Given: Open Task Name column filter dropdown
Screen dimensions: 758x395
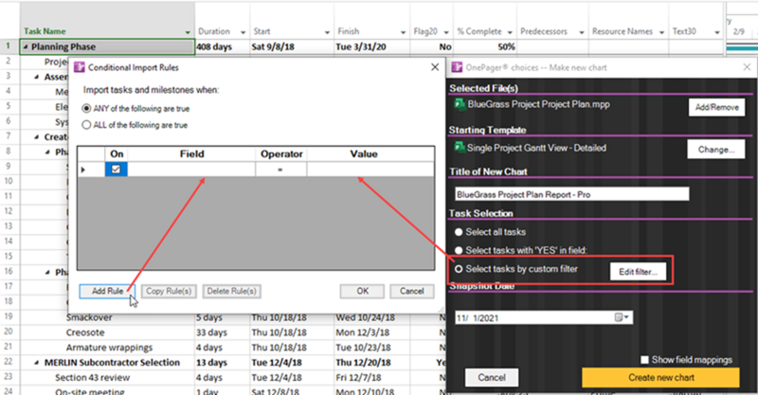Looking at the screenshot, I should click(188, 32).
